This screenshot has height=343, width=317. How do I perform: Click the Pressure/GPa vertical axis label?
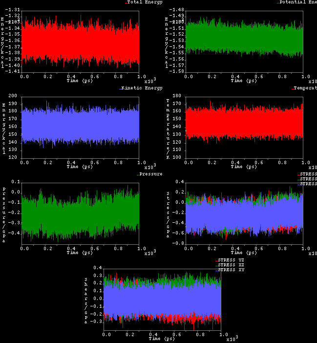[x=5, y=213]
